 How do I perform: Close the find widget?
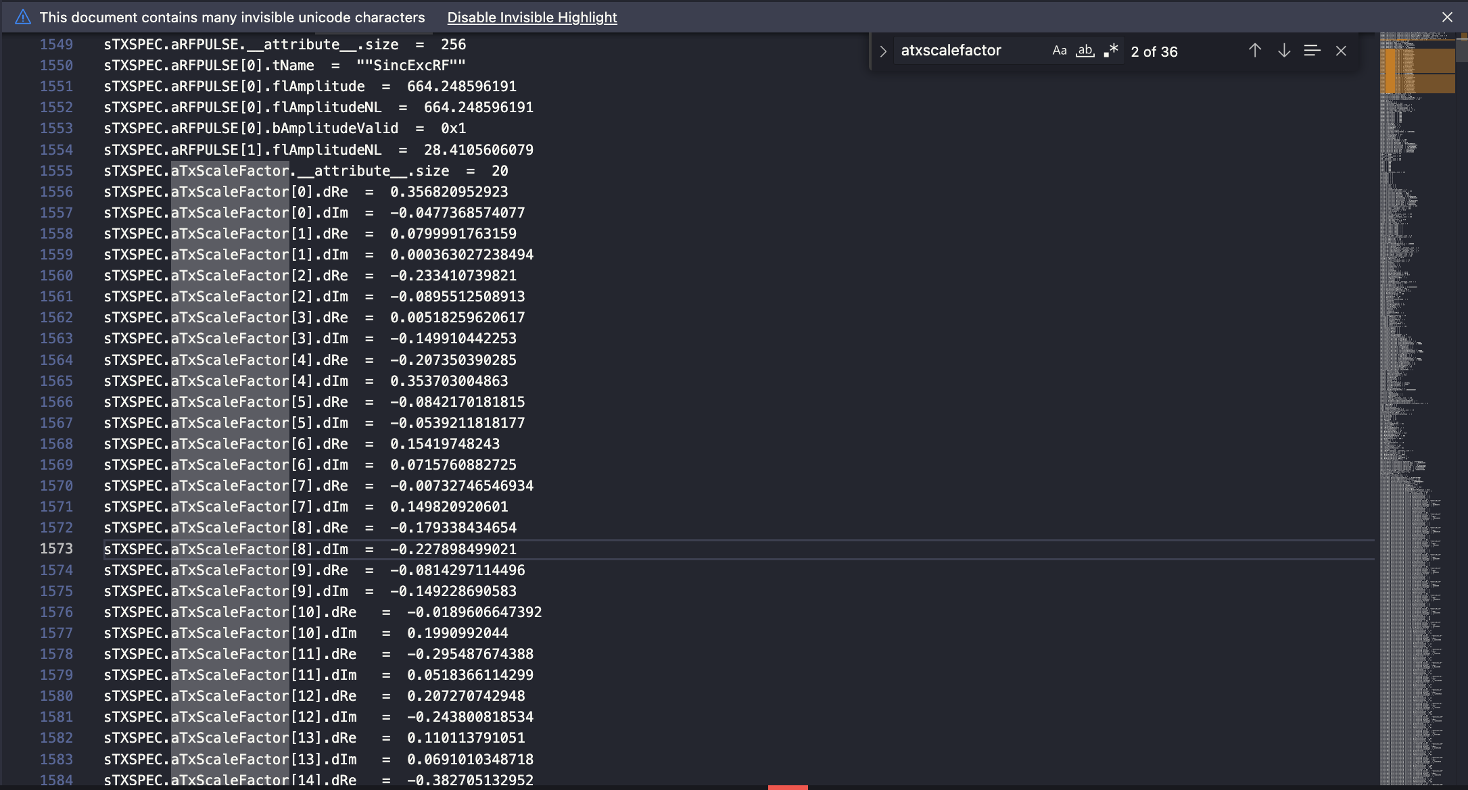[1341, 50]
